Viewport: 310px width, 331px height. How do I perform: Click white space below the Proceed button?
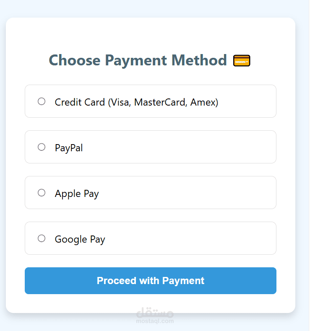point(84,303)
